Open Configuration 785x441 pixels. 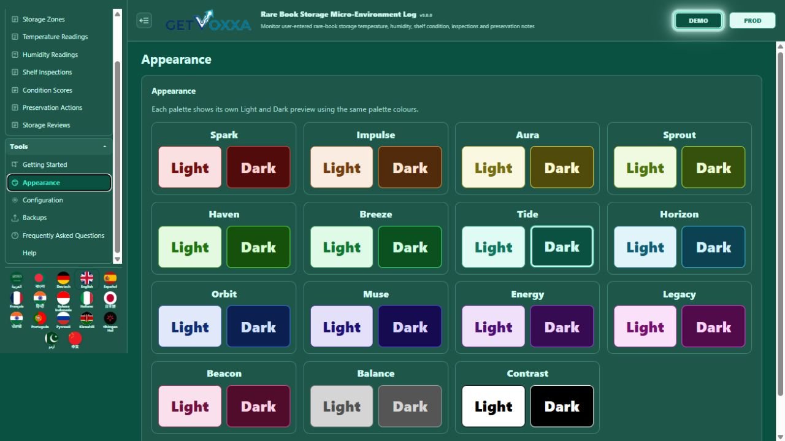coord(59,200)
